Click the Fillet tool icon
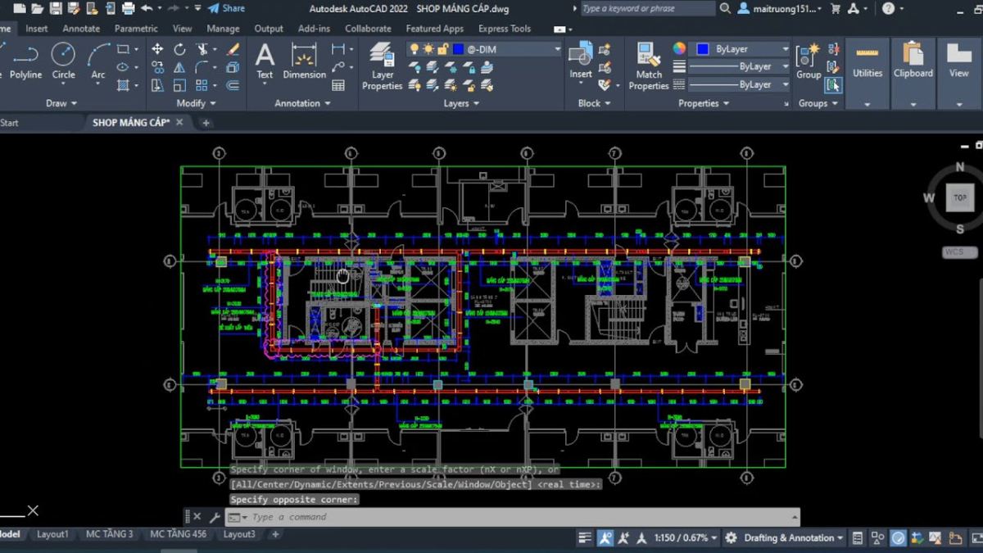 point(202,67)
